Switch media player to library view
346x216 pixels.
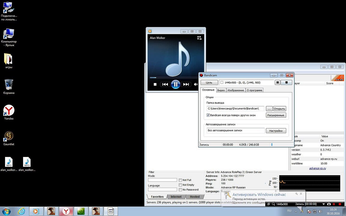point(199,38)
